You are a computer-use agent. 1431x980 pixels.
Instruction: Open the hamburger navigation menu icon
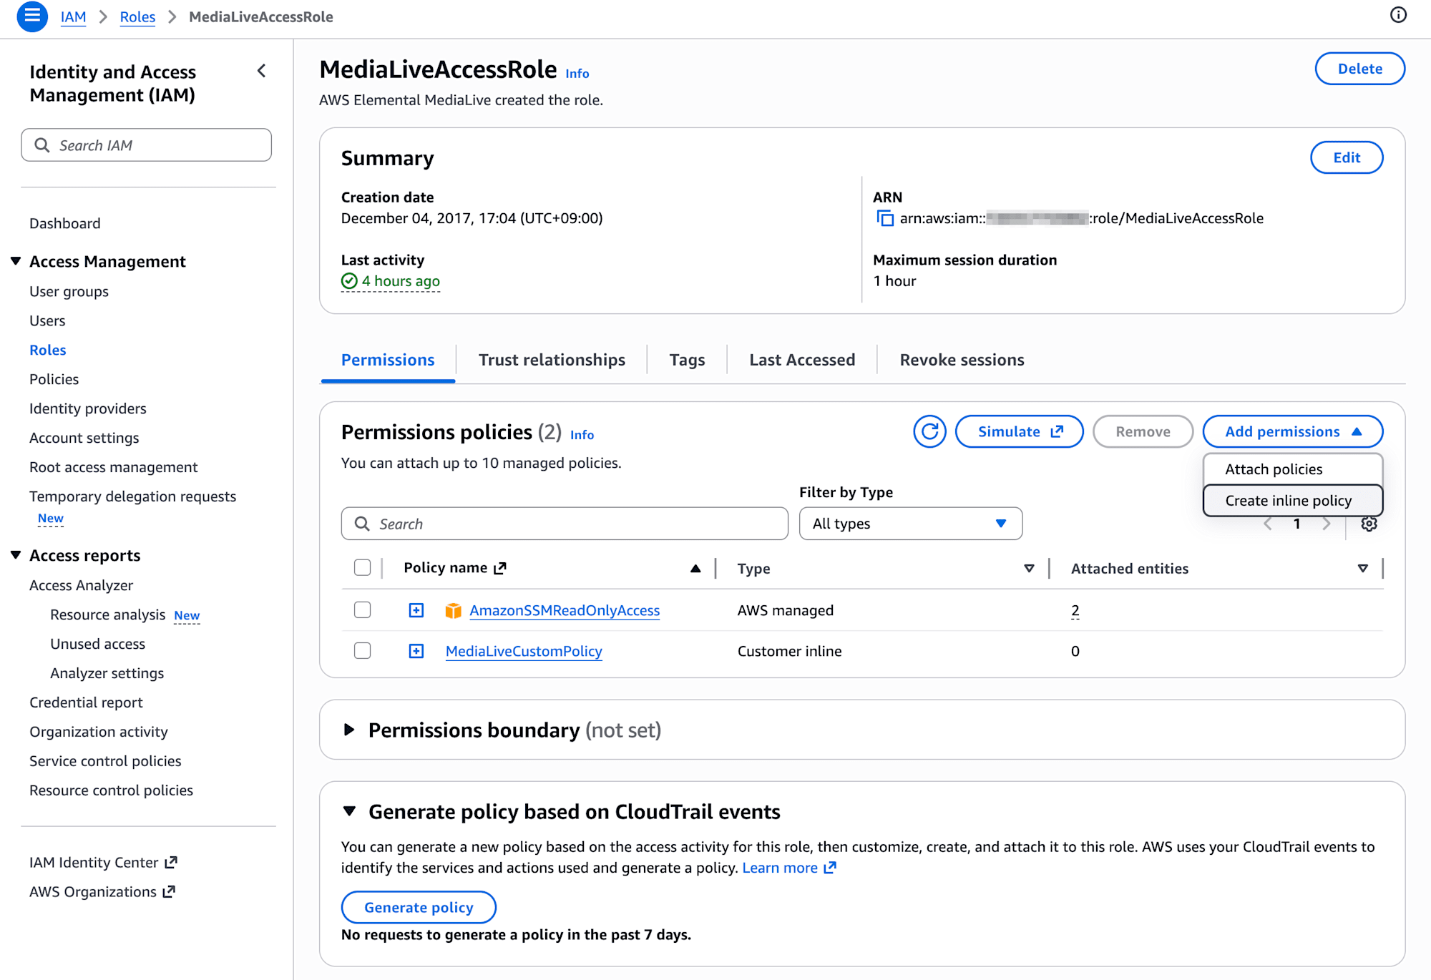32,16
